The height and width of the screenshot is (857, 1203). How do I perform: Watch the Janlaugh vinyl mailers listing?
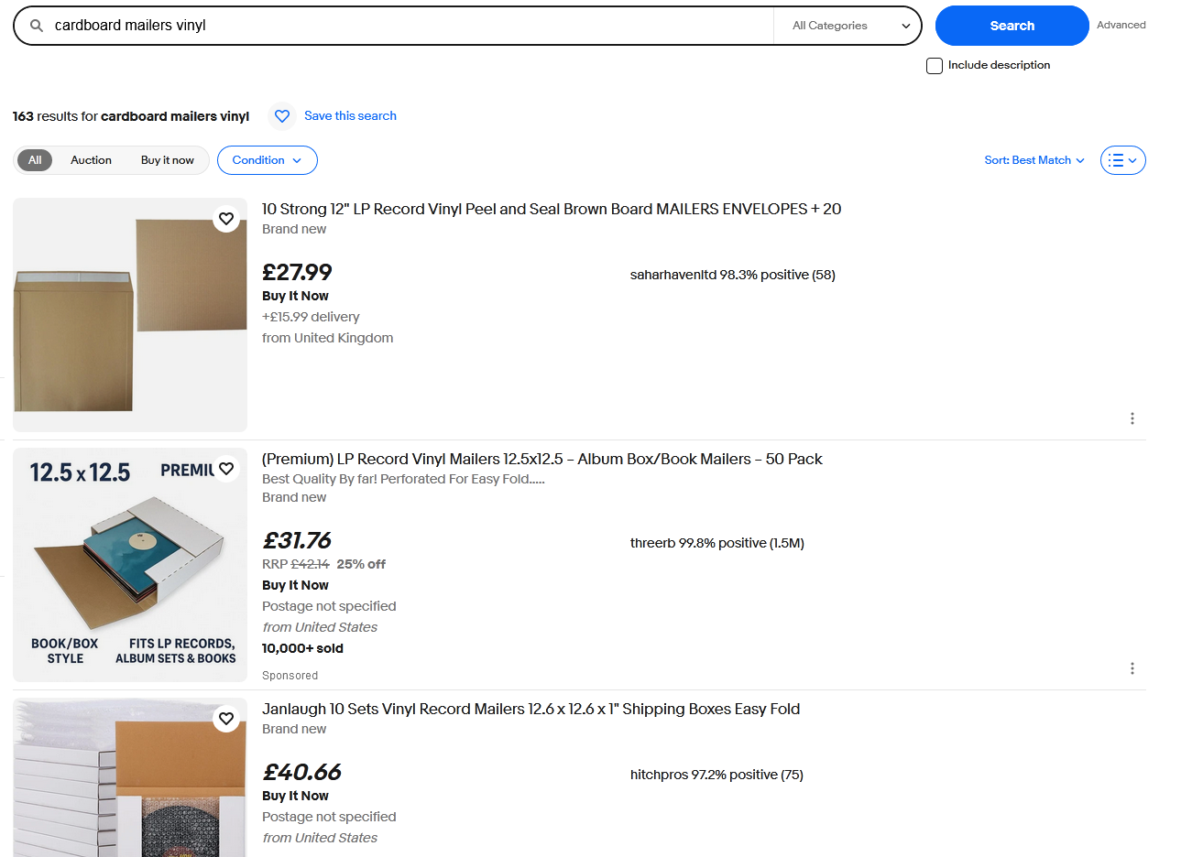click(x=226, y=719)
